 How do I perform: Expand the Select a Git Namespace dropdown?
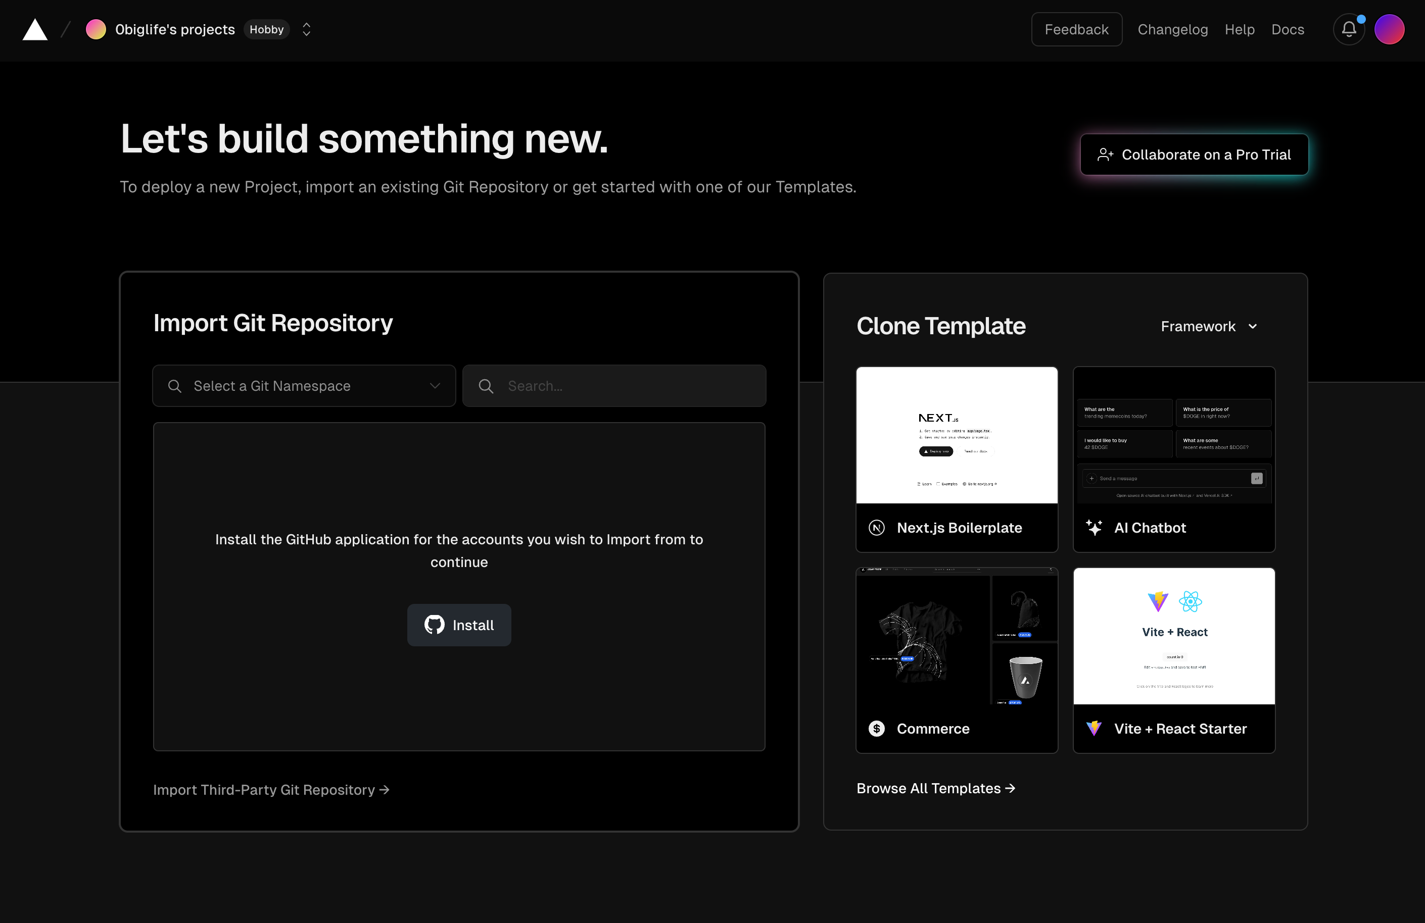point(304,386)
